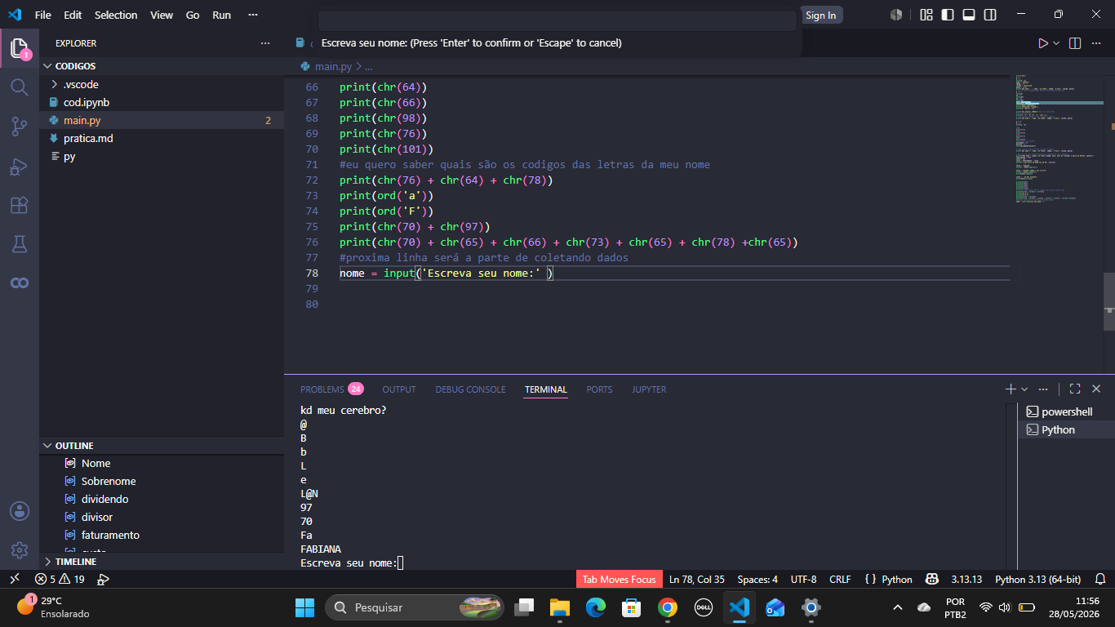Switch to the JUPYTER panel tab
This screenshot has height=627, width=1115.
(649, 389)
